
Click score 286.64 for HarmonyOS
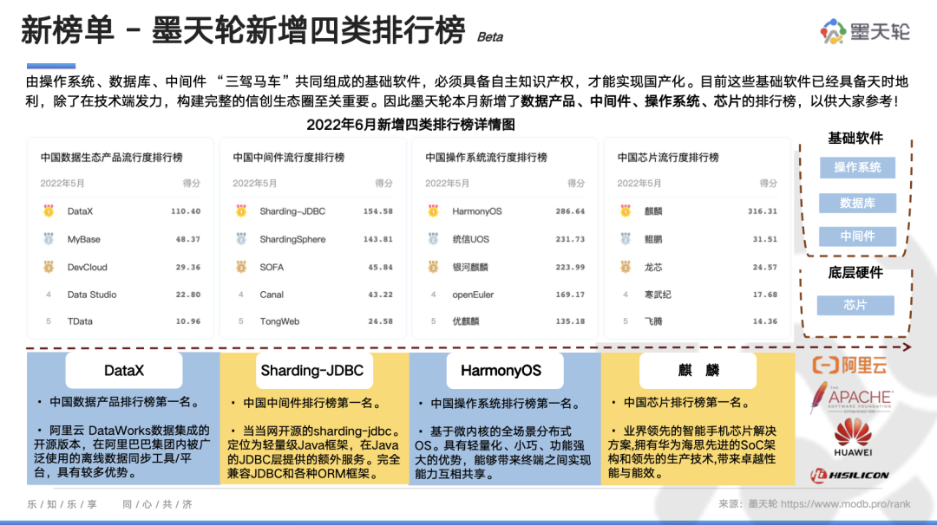tap(570, 211)
